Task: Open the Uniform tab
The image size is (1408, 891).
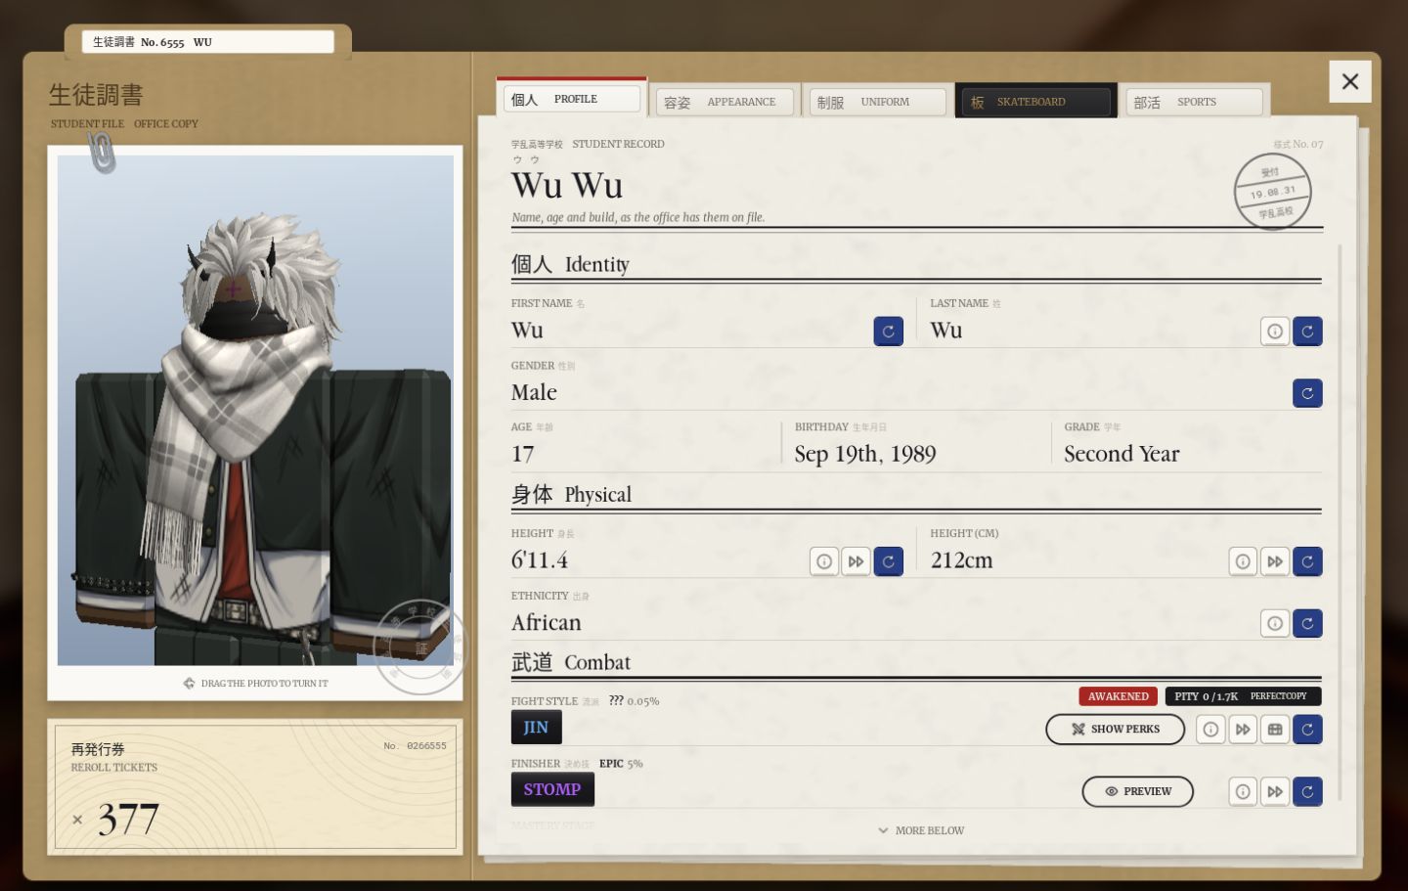Action: tap(878, 102)
